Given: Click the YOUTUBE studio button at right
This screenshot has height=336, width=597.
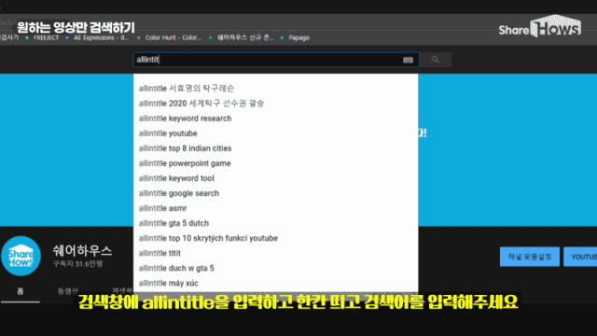Looking at the screenshot, I should (580, 257).
